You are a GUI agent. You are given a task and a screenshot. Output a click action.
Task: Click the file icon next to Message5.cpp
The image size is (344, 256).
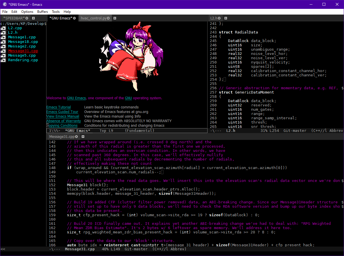point(3,55)
